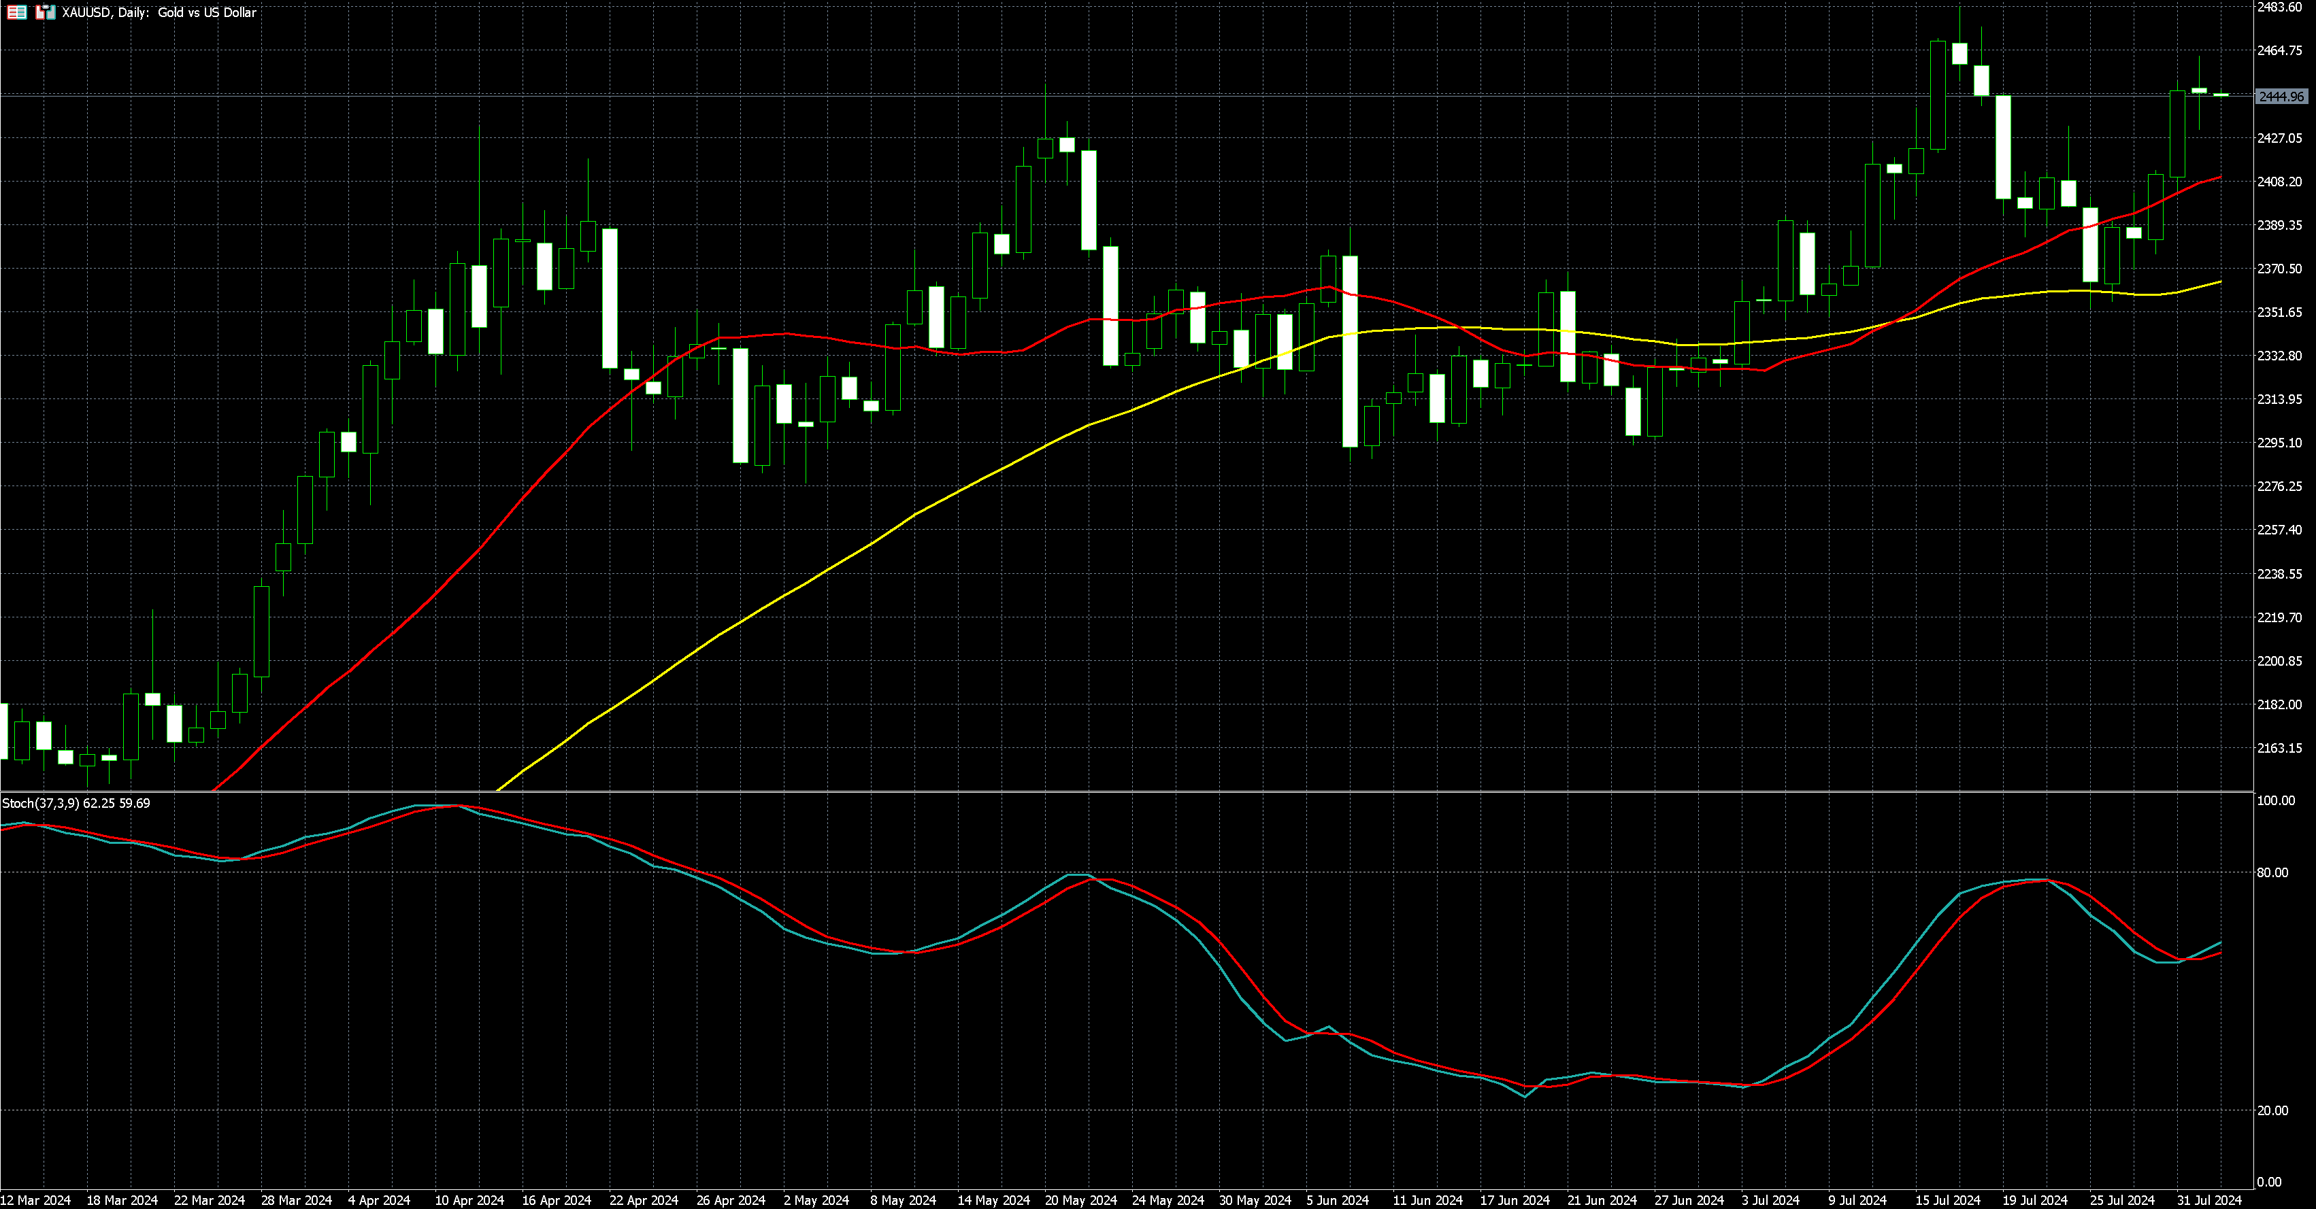The image size is (2316, 1209).
Task: Click the 20 May 2024 date label
Action: point(1080,1200)
